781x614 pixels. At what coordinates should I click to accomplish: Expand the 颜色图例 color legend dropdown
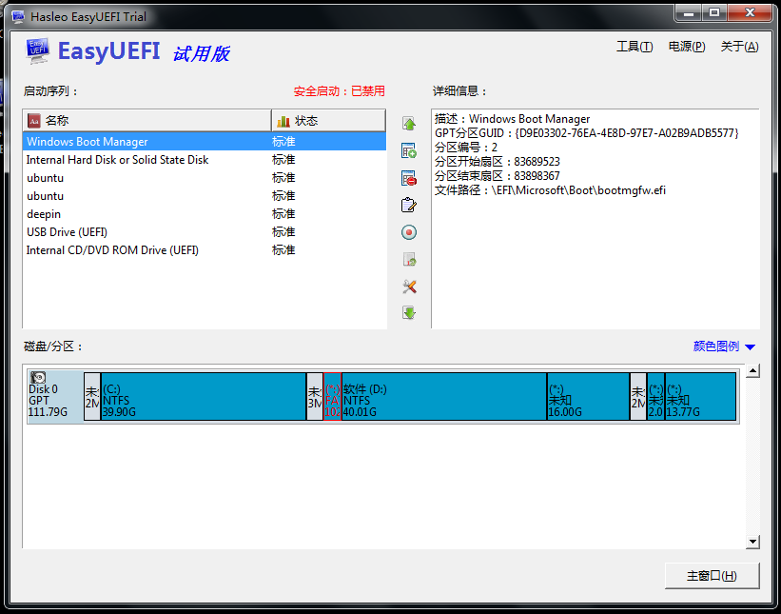pyautogui.click(x=724, y=347)
